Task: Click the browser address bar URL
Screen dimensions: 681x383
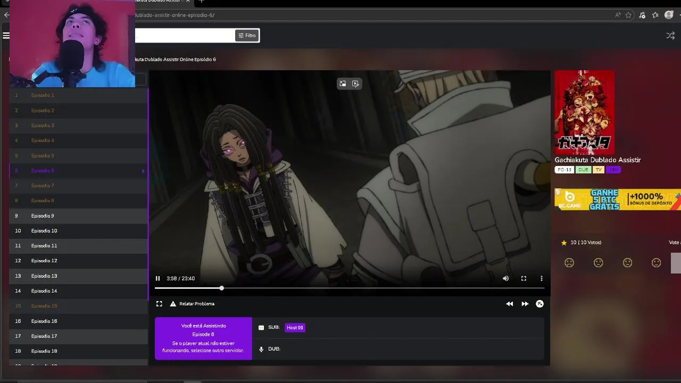Action: (175, 15)
